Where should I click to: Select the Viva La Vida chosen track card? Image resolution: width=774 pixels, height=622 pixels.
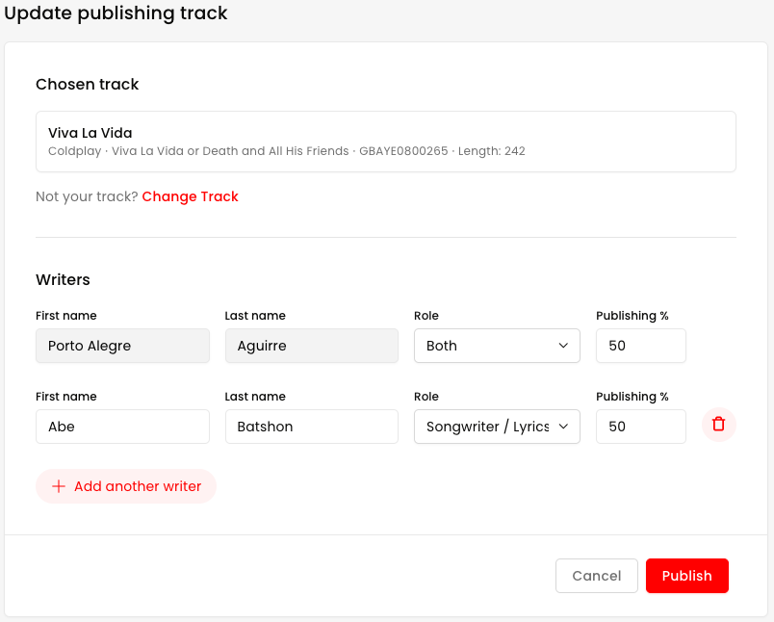click(385, 142)
